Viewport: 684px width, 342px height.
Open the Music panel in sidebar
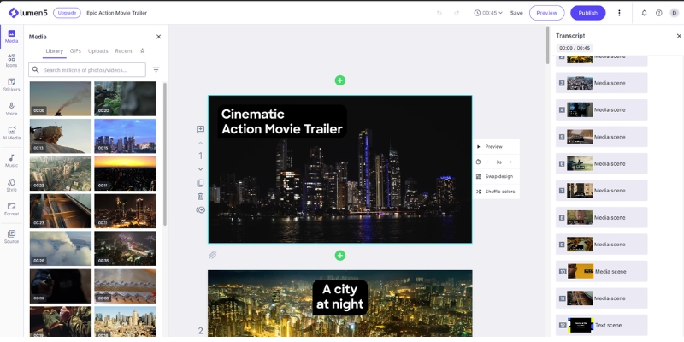click(11, 161)
